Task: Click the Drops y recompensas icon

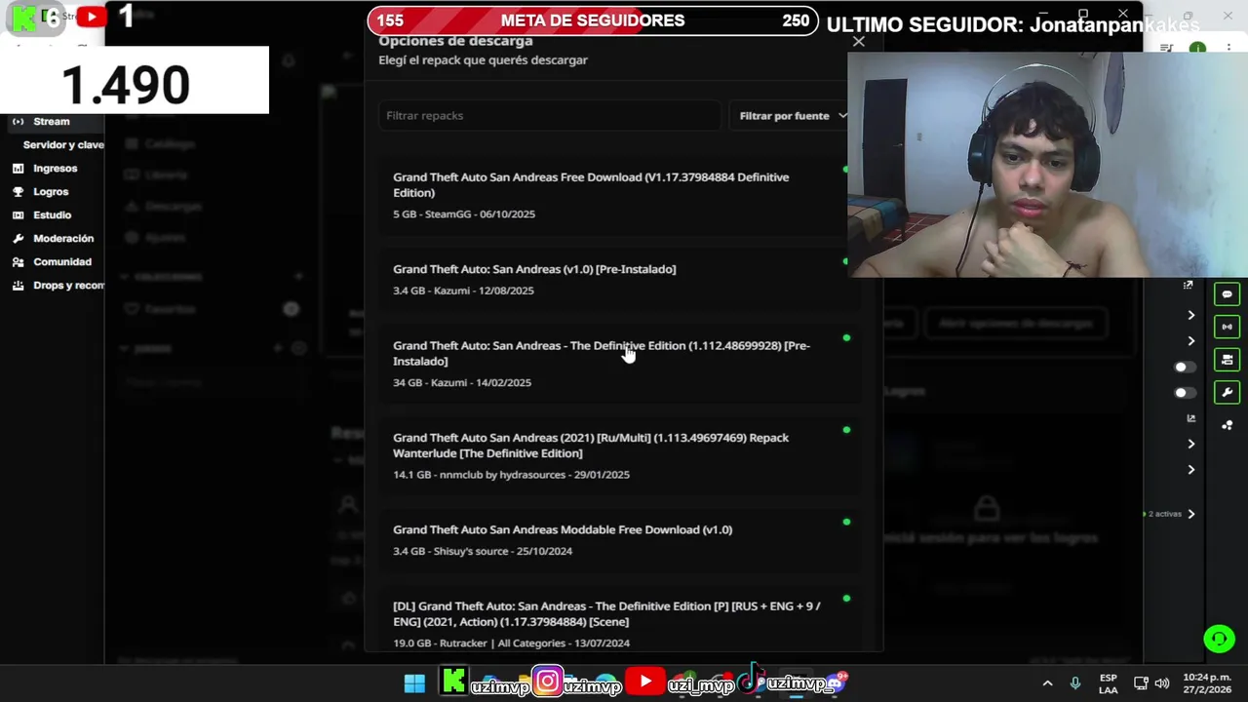Action: point(18,286)
